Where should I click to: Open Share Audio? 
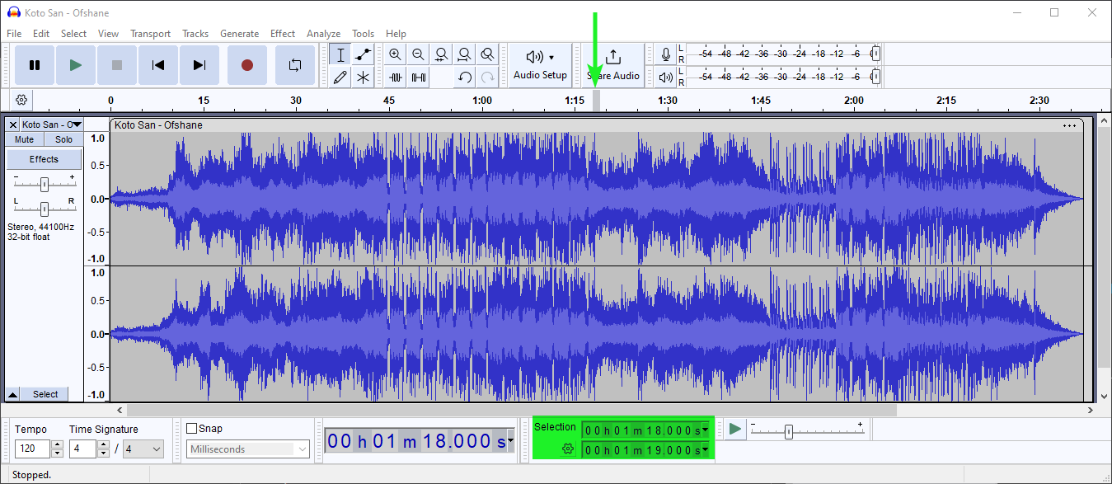pyautogui.click(x=613, y=64)
